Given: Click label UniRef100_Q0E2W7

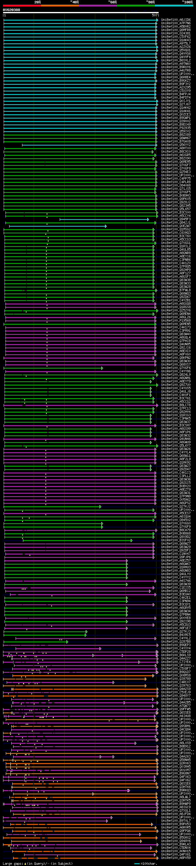Looking at the screenshot, I should (x=176, y=226).
